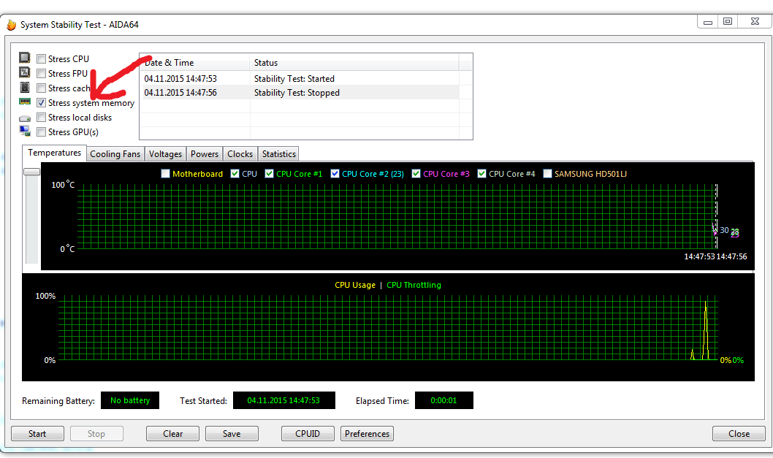
Task: Open the Voltages tab
Action: tap(165, 154)
